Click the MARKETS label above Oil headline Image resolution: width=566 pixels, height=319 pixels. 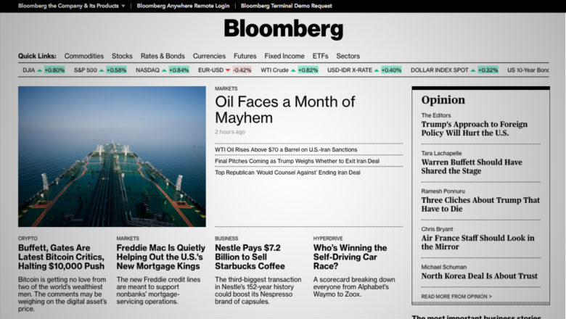(x=226, y=88)
